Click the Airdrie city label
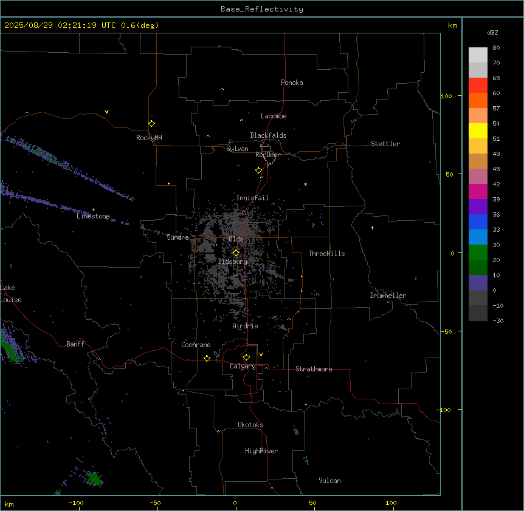 pyautogui.click(x=245, y=326)
